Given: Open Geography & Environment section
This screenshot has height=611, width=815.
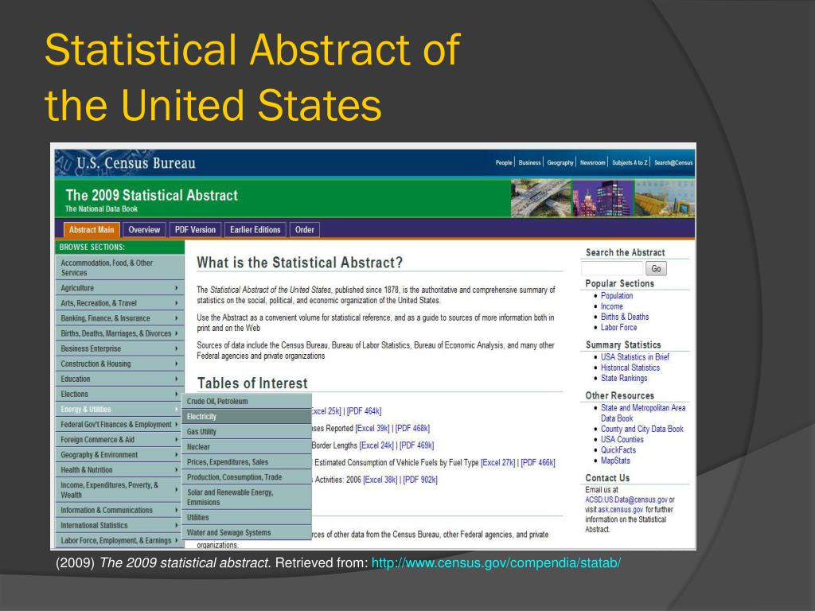Looking at the screenshot, I should coord(119,454).
